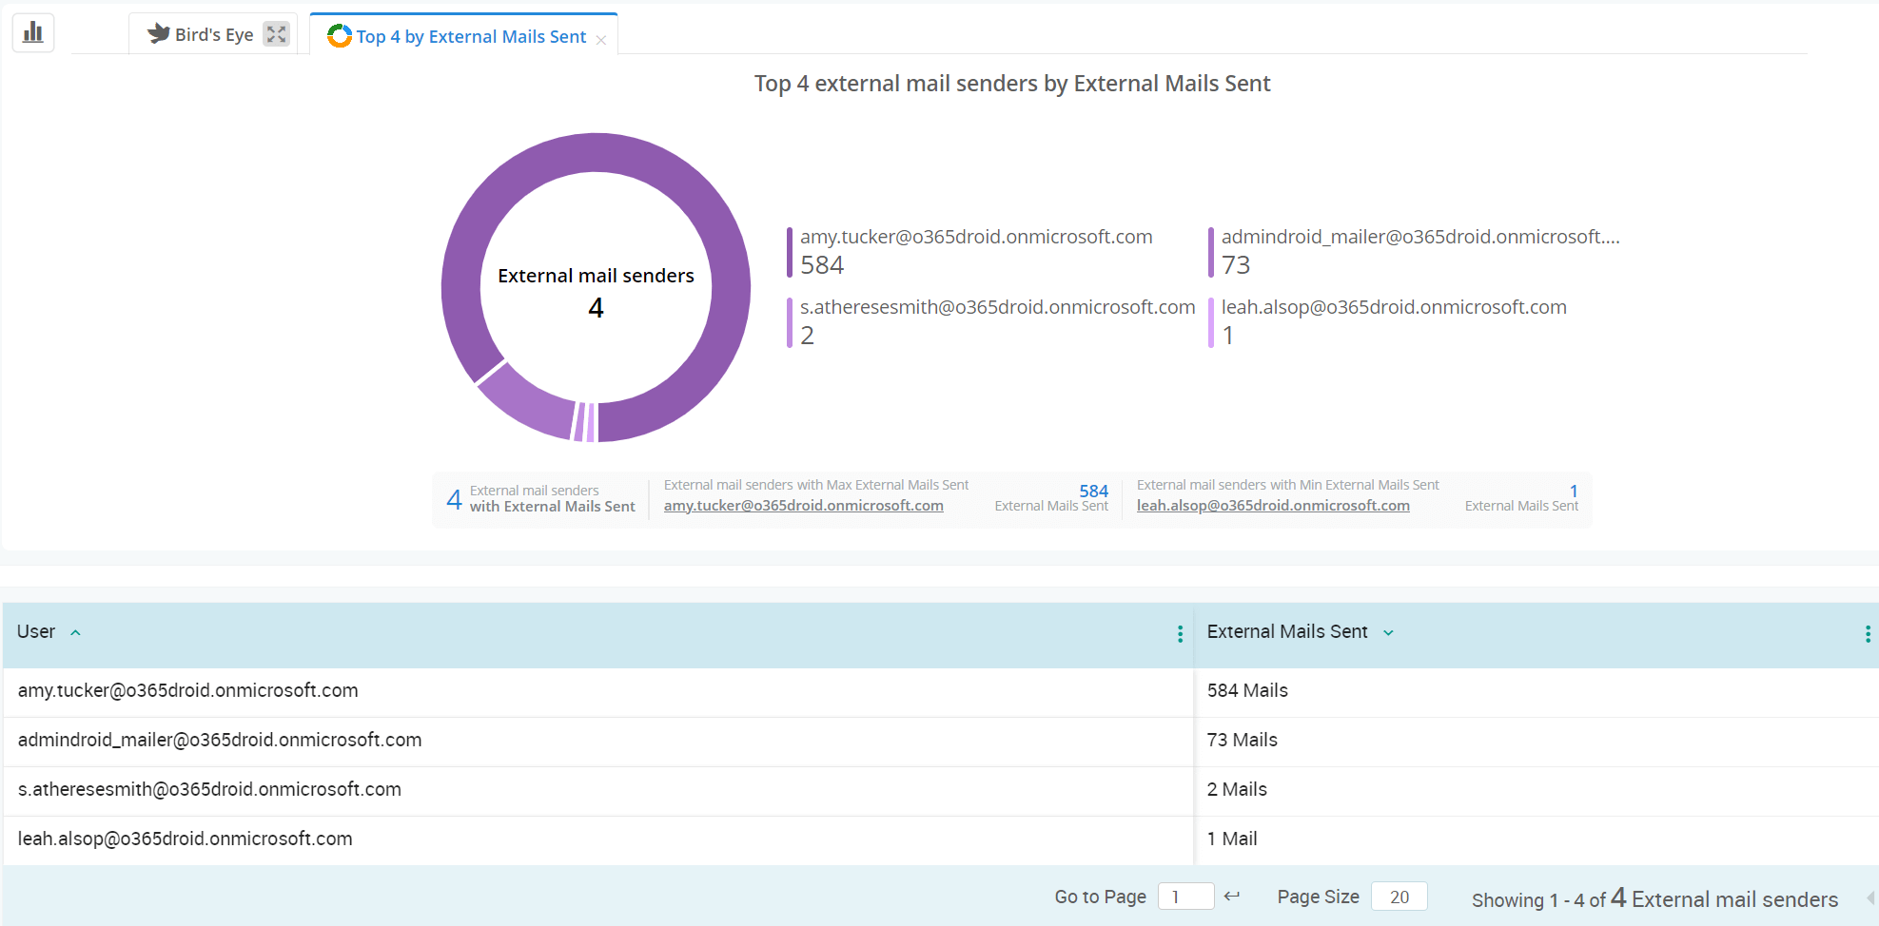Click inside the Go to Page field
Screen dimensions: 1879x926
click(x=1185, y=896)
